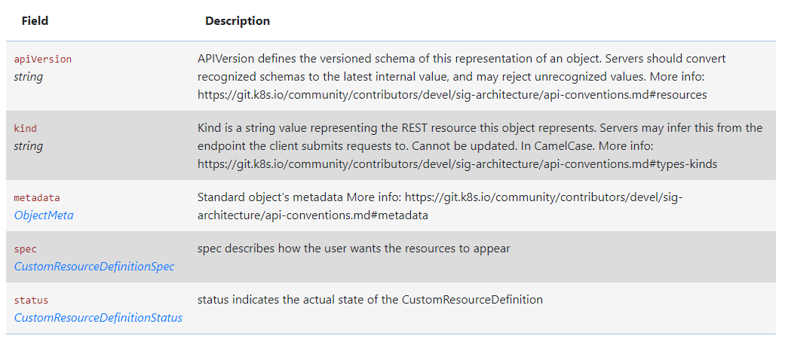Select the status field name

tap(31, 301)
